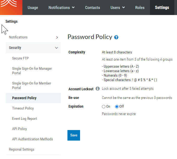Click 'Cannot be the same as previous 3 passwords'
Viewport: 177px width, 159px height.
[137, 98]
